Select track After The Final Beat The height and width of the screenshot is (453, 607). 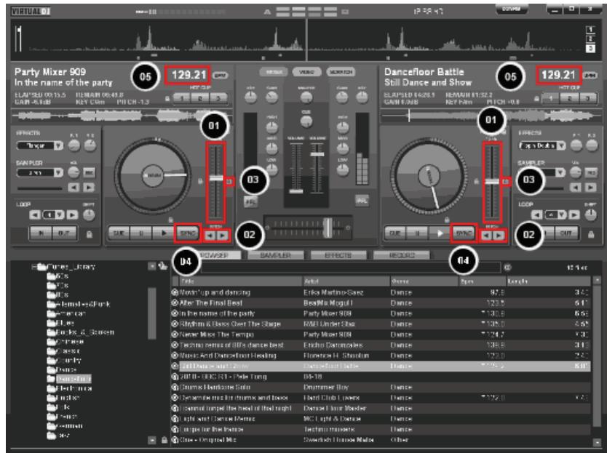(x=381, y=303)
